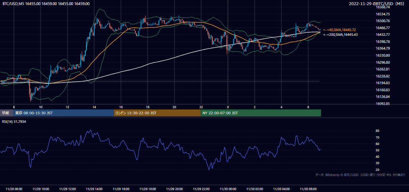Click the 16126.84 price axis label

coord(382,97)
